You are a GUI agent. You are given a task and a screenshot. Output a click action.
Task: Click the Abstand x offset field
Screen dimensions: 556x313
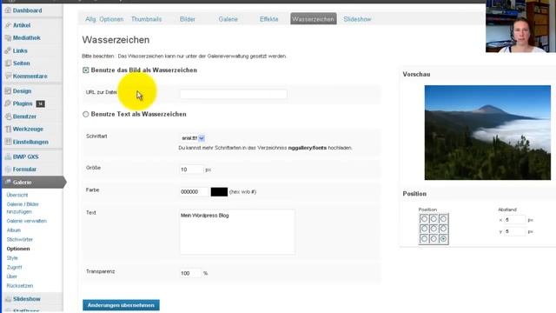tap(515, 220)
